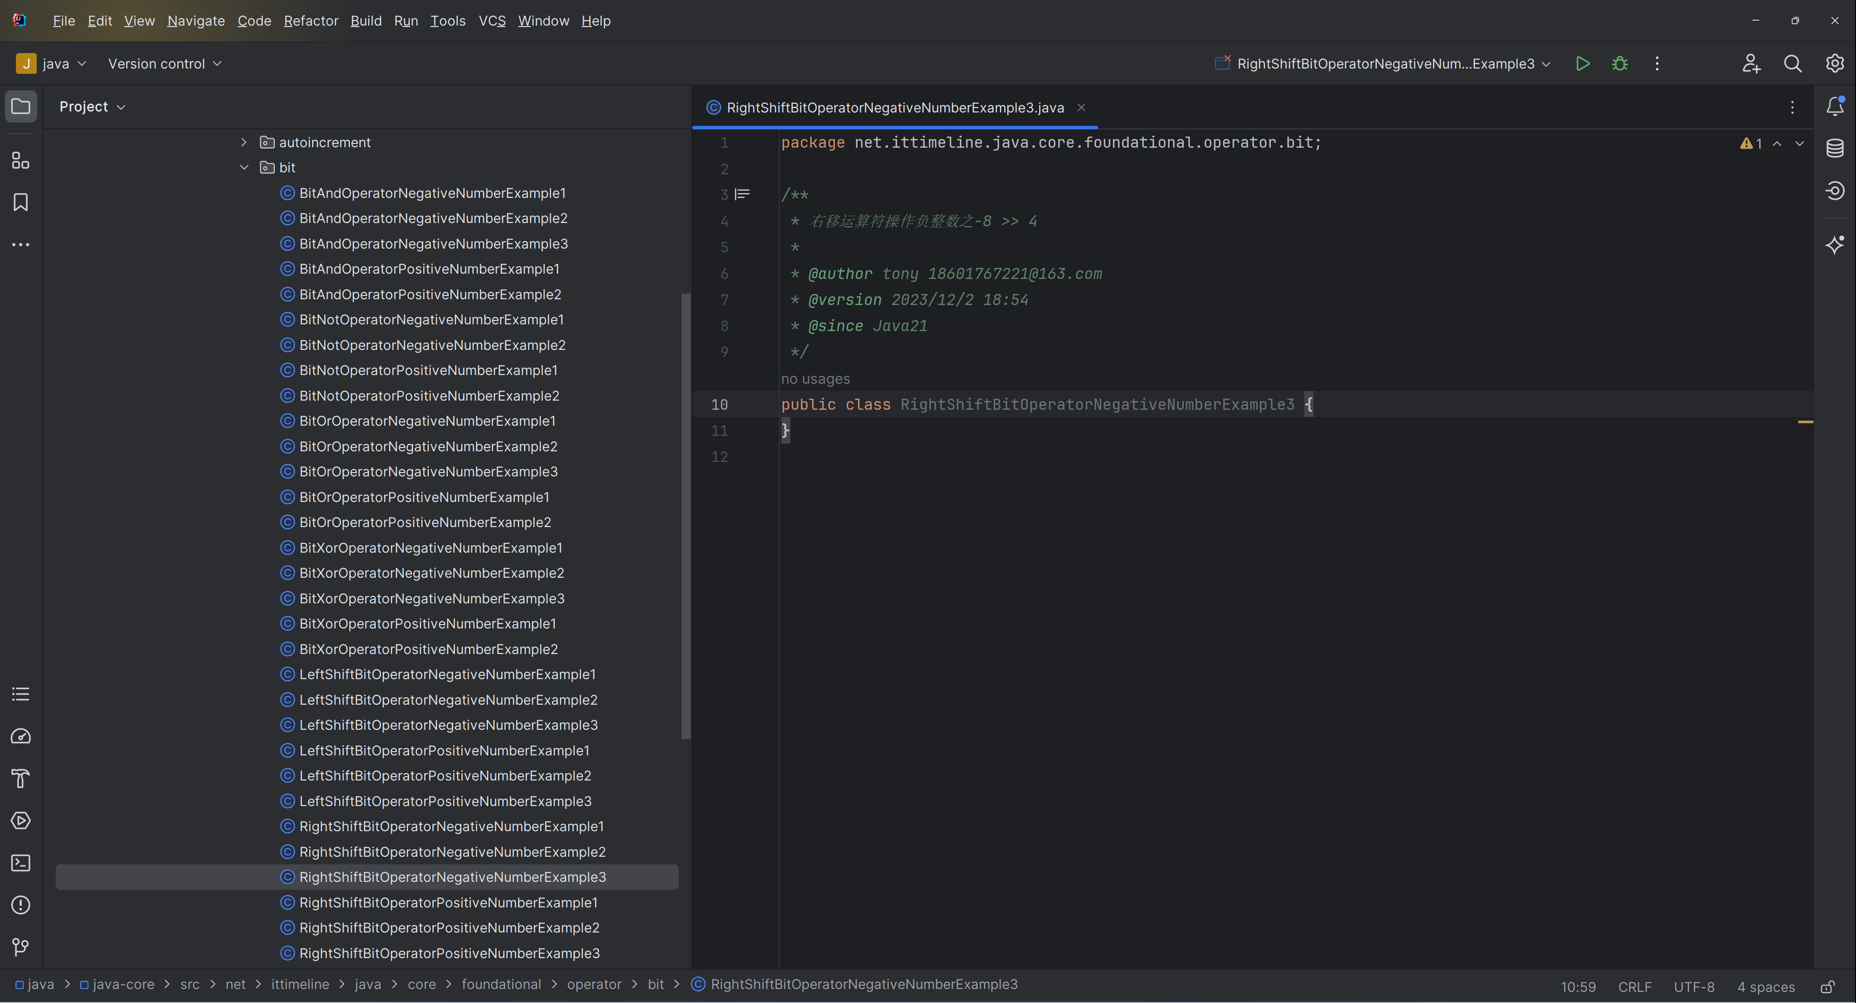Open the AI Assistant sparkle icon
This screenshot has height=1003, width=1856.
point(1834,245)
